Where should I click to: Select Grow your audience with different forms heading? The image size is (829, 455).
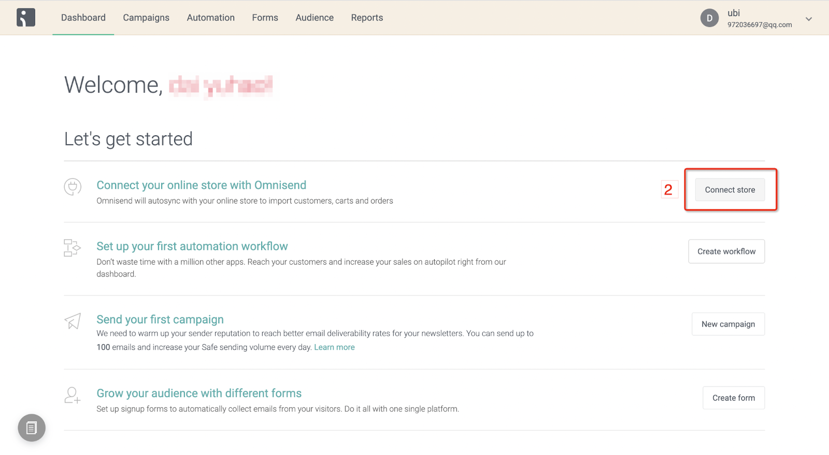click(x=199, y=393)
